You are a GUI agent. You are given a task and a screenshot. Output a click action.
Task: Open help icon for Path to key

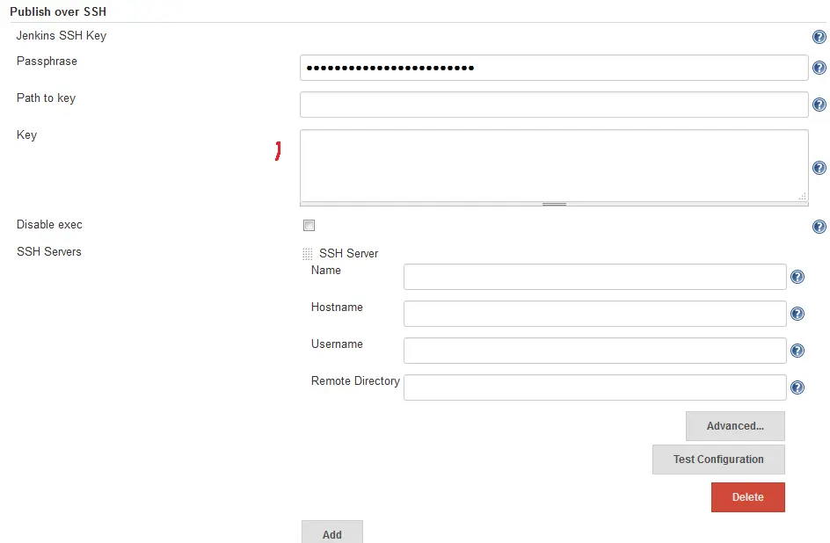pyautogui.click(x=819, y=105)
